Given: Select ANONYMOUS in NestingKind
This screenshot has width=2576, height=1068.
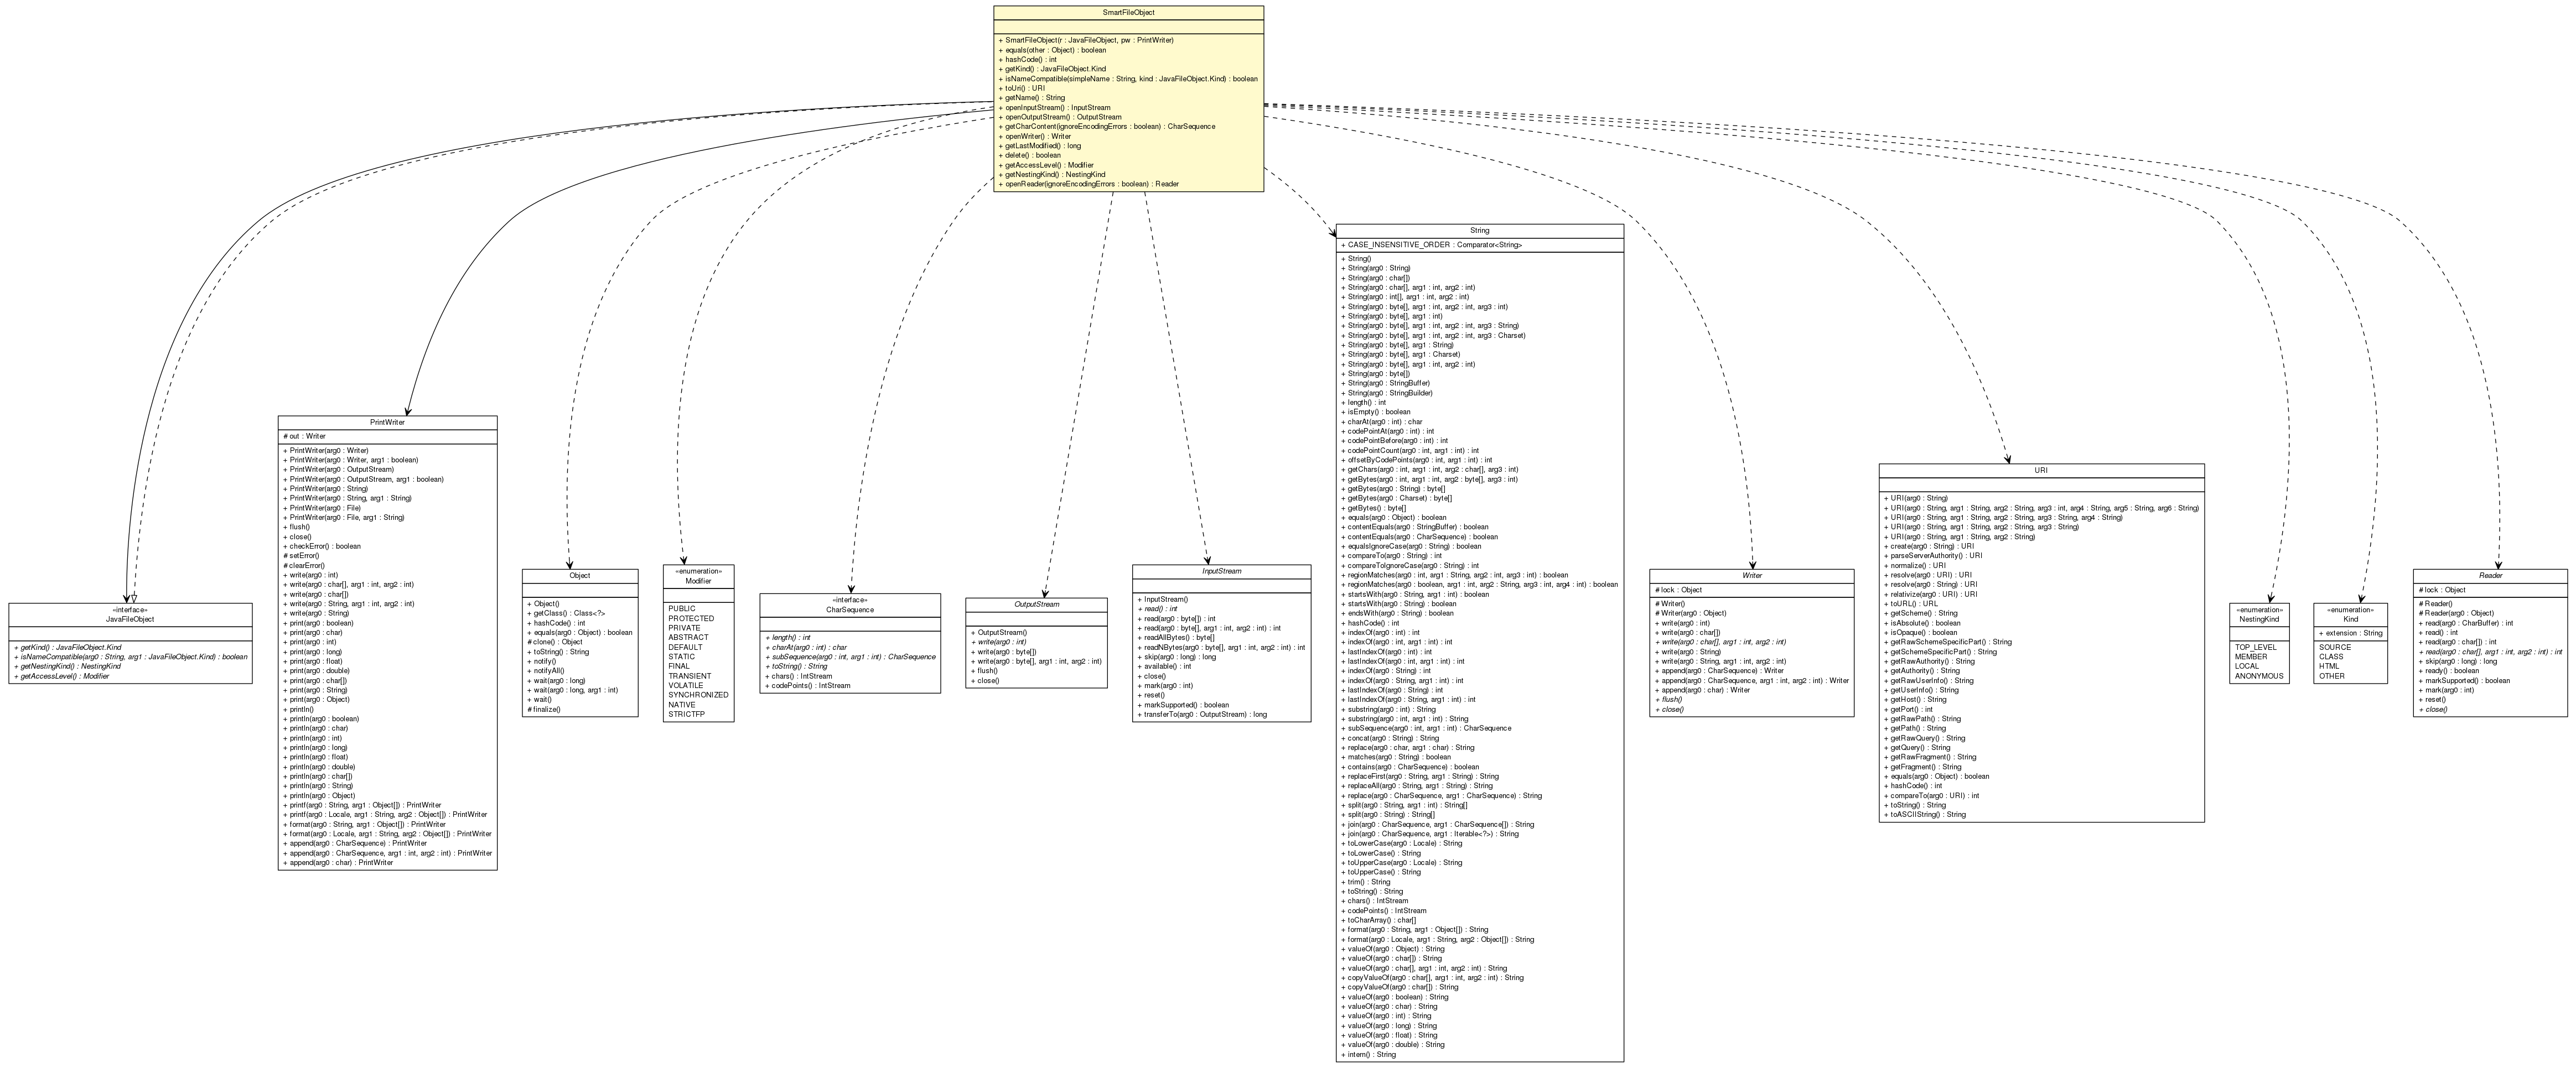Looking at the screenshot, I should click(x=2259, y=676).
